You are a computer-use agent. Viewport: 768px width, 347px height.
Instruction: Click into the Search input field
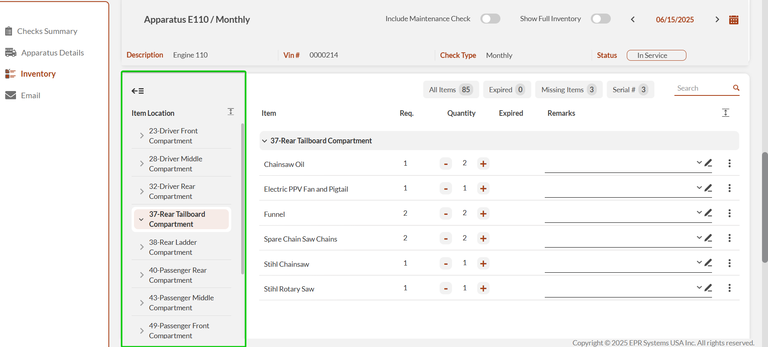click(x=702, y=88)
